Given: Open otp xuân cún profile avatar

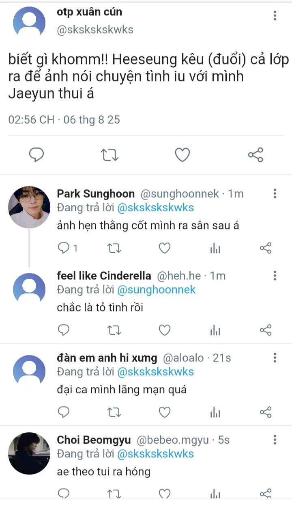Looking at the screenshot, I should 29,22.
